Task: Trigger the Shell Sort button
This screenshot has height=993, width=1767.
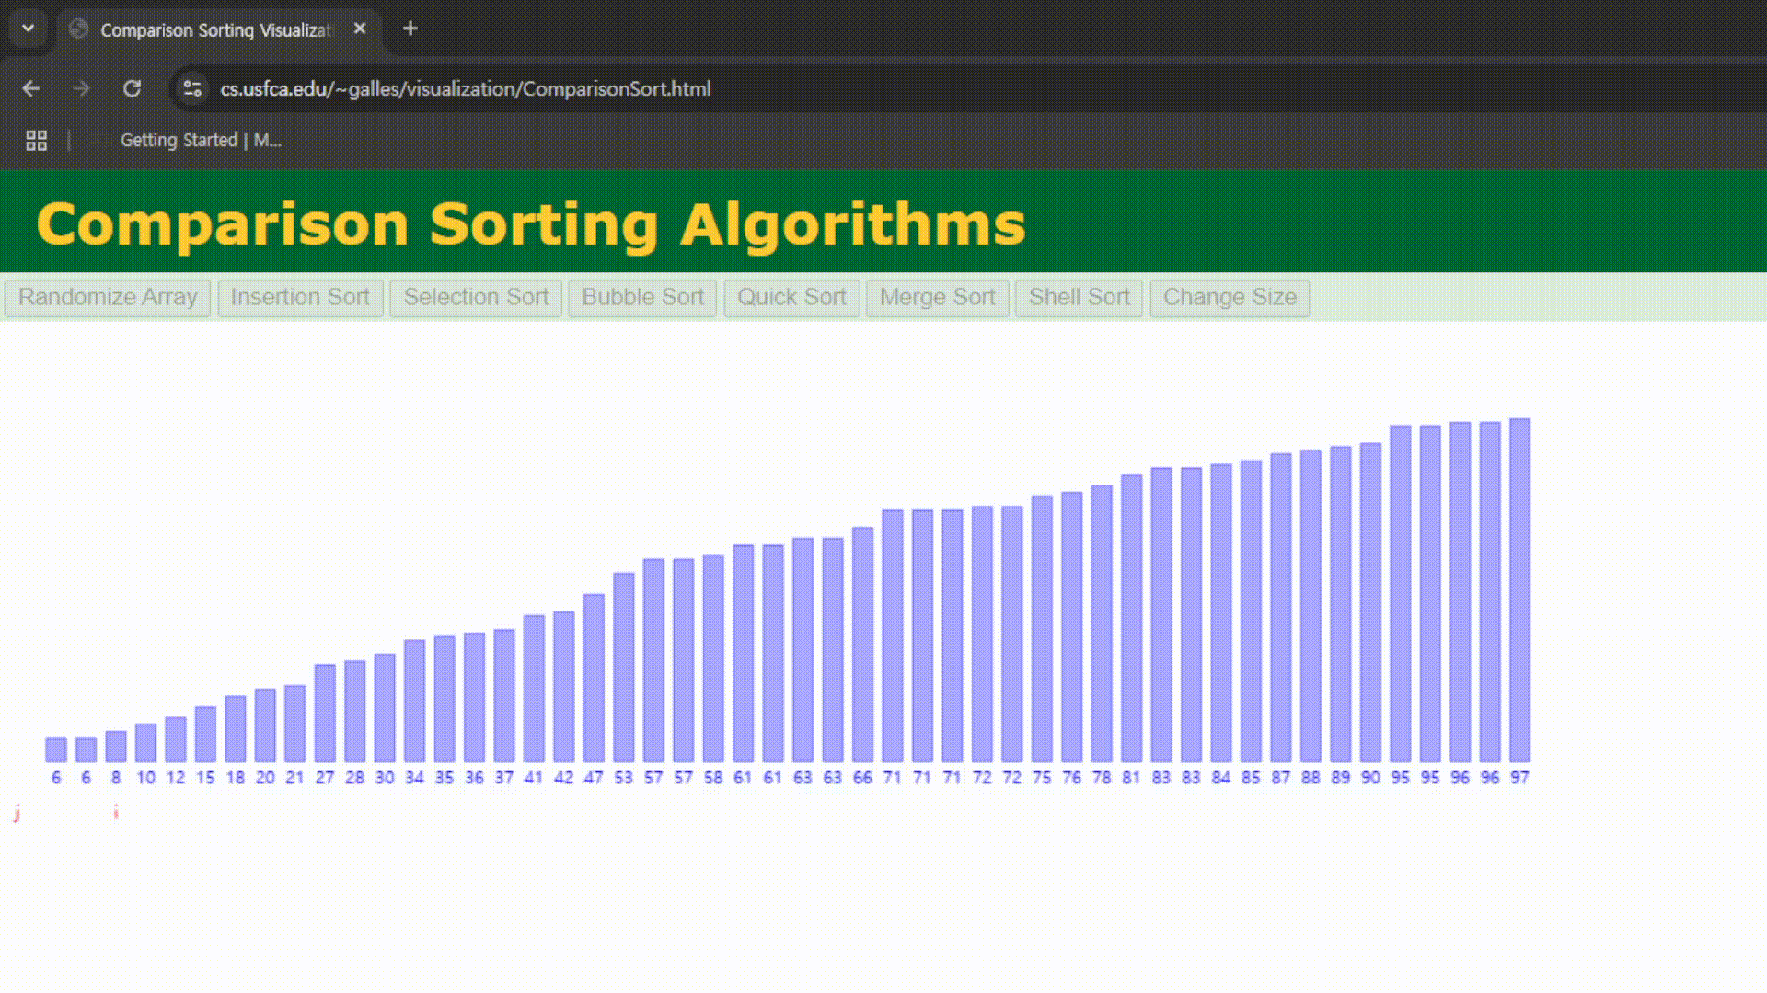Action: point(1079,298)
